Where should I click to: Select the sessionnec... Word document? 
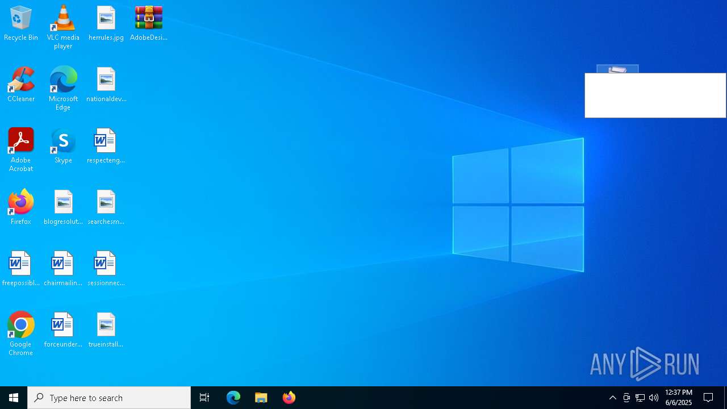point(106,269)
